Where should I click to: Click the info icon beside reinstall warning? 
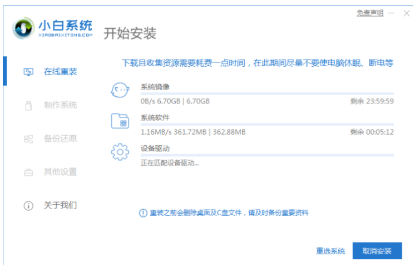pyautogui.click(x=142, y=212)
